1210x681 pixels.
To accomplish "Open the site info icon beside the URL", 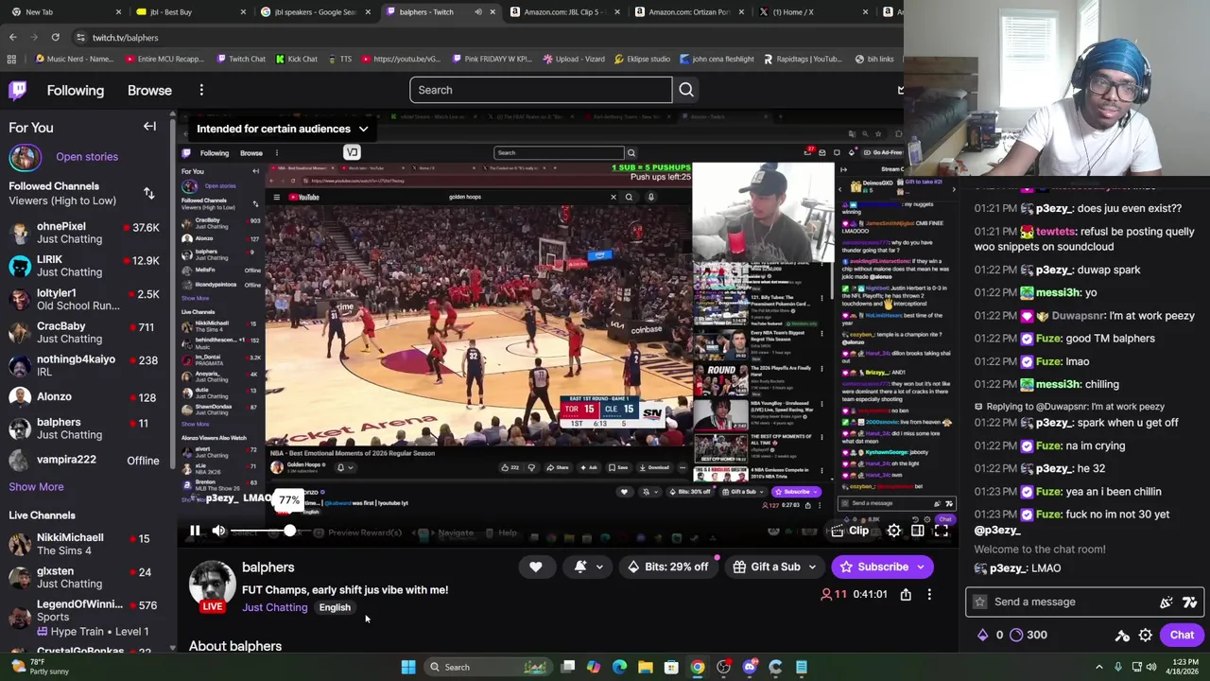I will (x=80, y=38).
